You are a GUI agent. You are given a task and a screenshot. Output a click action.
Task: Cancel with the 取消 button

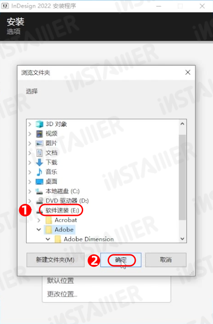point(166,260)
